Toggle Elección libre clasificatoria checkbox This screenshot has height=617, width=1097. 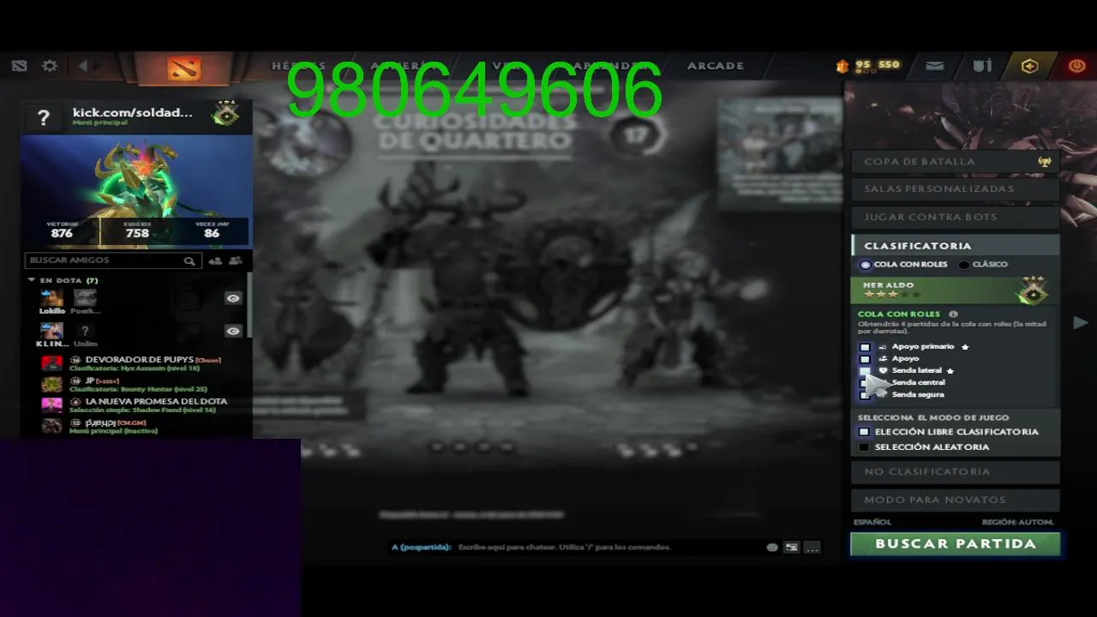pos(864,432)
